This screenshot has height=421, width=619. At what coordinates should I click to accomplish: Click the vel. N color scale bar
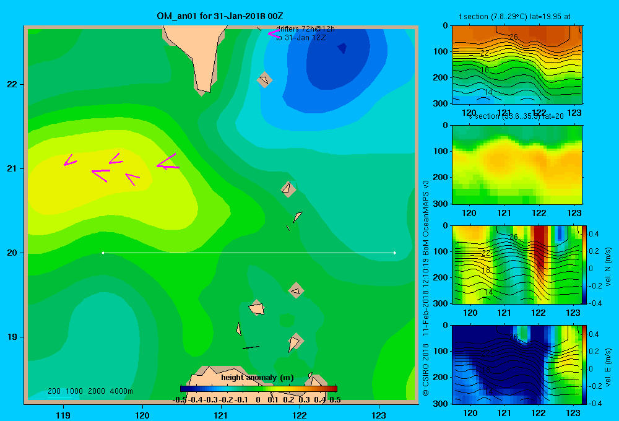pos(585,264)
